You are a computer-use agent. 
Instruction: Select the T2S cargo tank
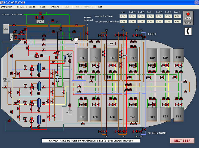coord(165,114)
